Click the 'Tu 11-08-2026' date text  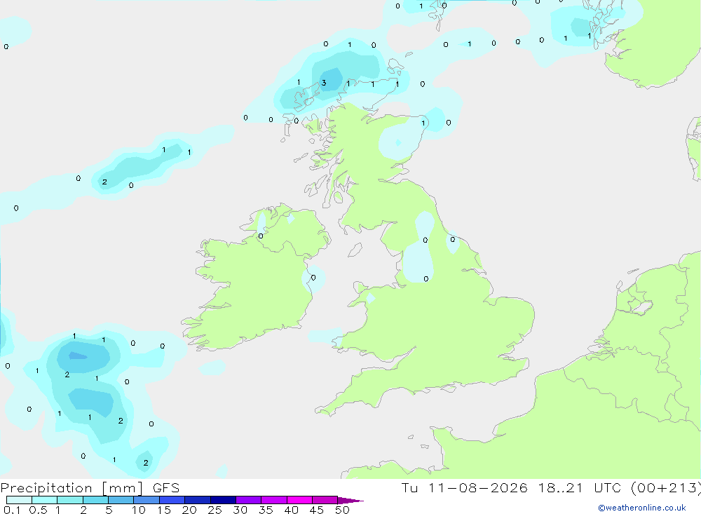464,488
